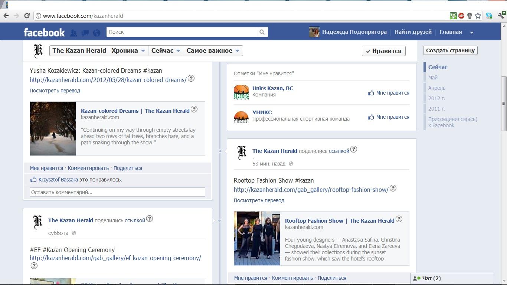Viewport: 507px width, 285px height.
Task: Open the snowy path thumbnail
Action: click(x=53, y=128)
